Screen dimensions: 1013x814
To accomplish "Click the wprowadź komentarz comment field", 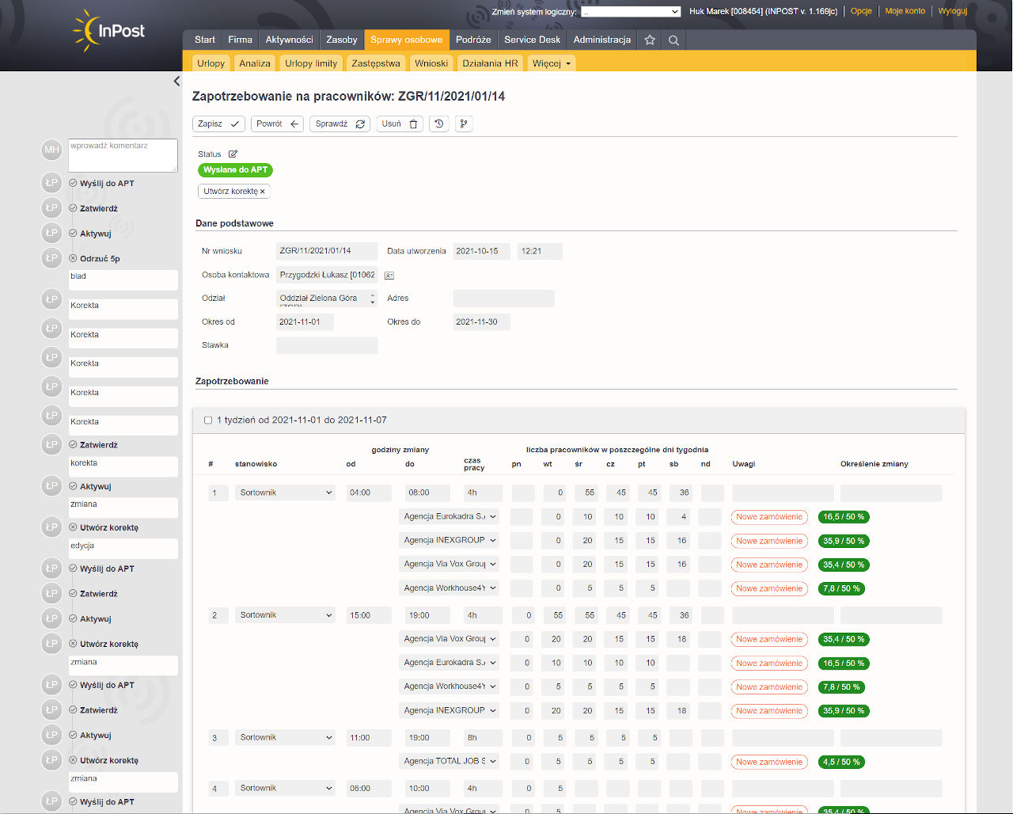I will 123,155.
